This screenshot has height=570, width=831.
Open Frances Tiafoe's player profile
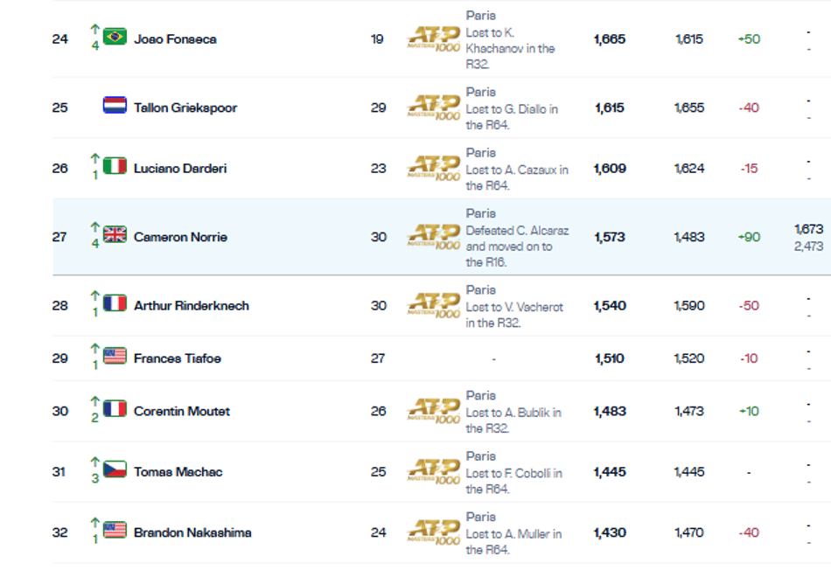177,358
